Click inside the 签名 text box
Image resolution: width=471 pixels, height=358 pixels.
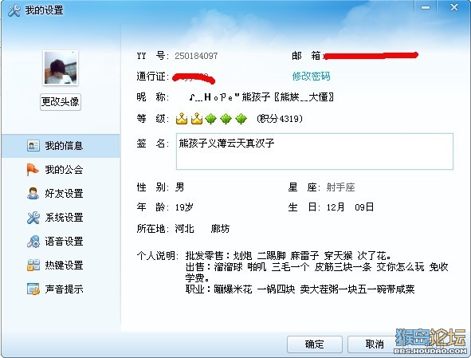315,151
